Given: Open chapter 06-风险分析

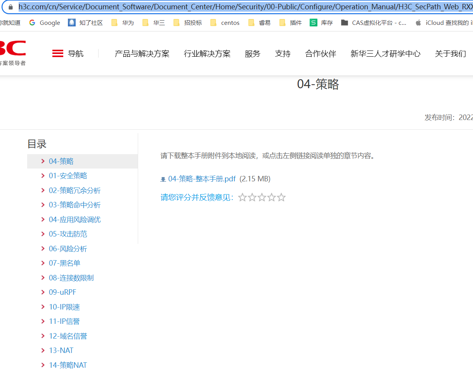Looking at the screenshot, I should 68,249.
